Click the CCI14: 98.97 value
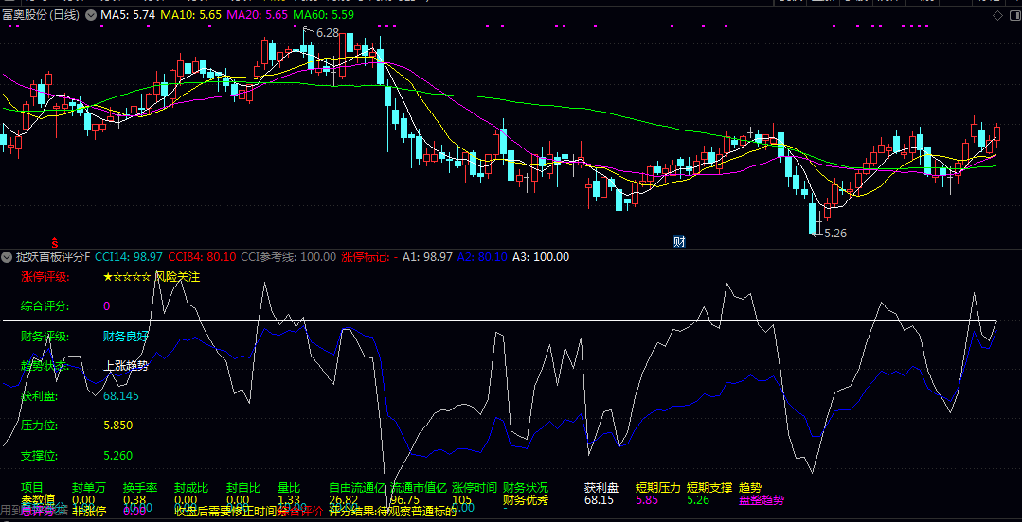This screenshot has width=1022, height=522. pyautogui.click(x=129, y=257)
